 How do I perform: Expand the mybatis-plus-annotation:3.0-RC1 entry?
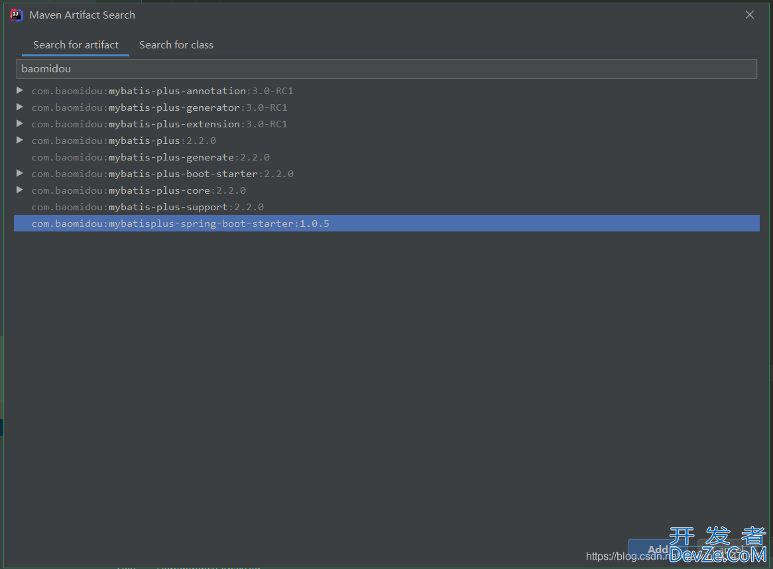pyautogui.click(x=20, y=90)
